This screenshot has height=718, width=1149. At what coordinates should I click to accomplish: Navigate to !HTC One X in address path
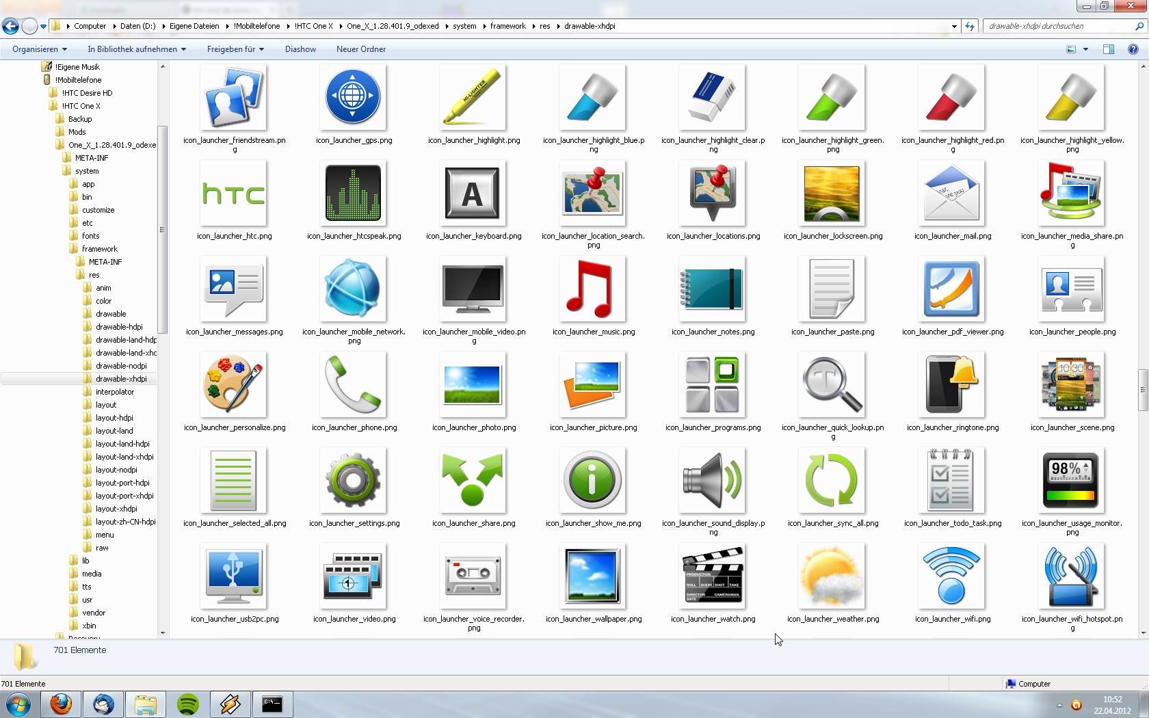tap(313, 26)
